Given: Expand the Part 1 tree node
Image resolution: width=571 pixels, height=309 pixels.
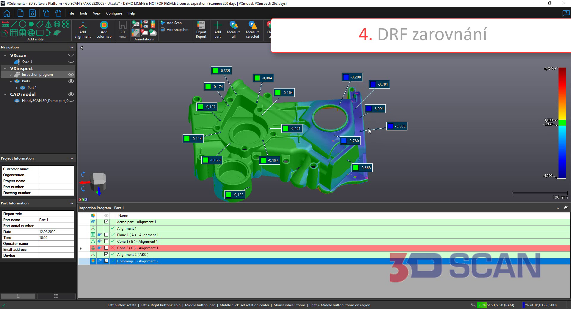Looking at the screenshot, I should click(x=17, y=88).
